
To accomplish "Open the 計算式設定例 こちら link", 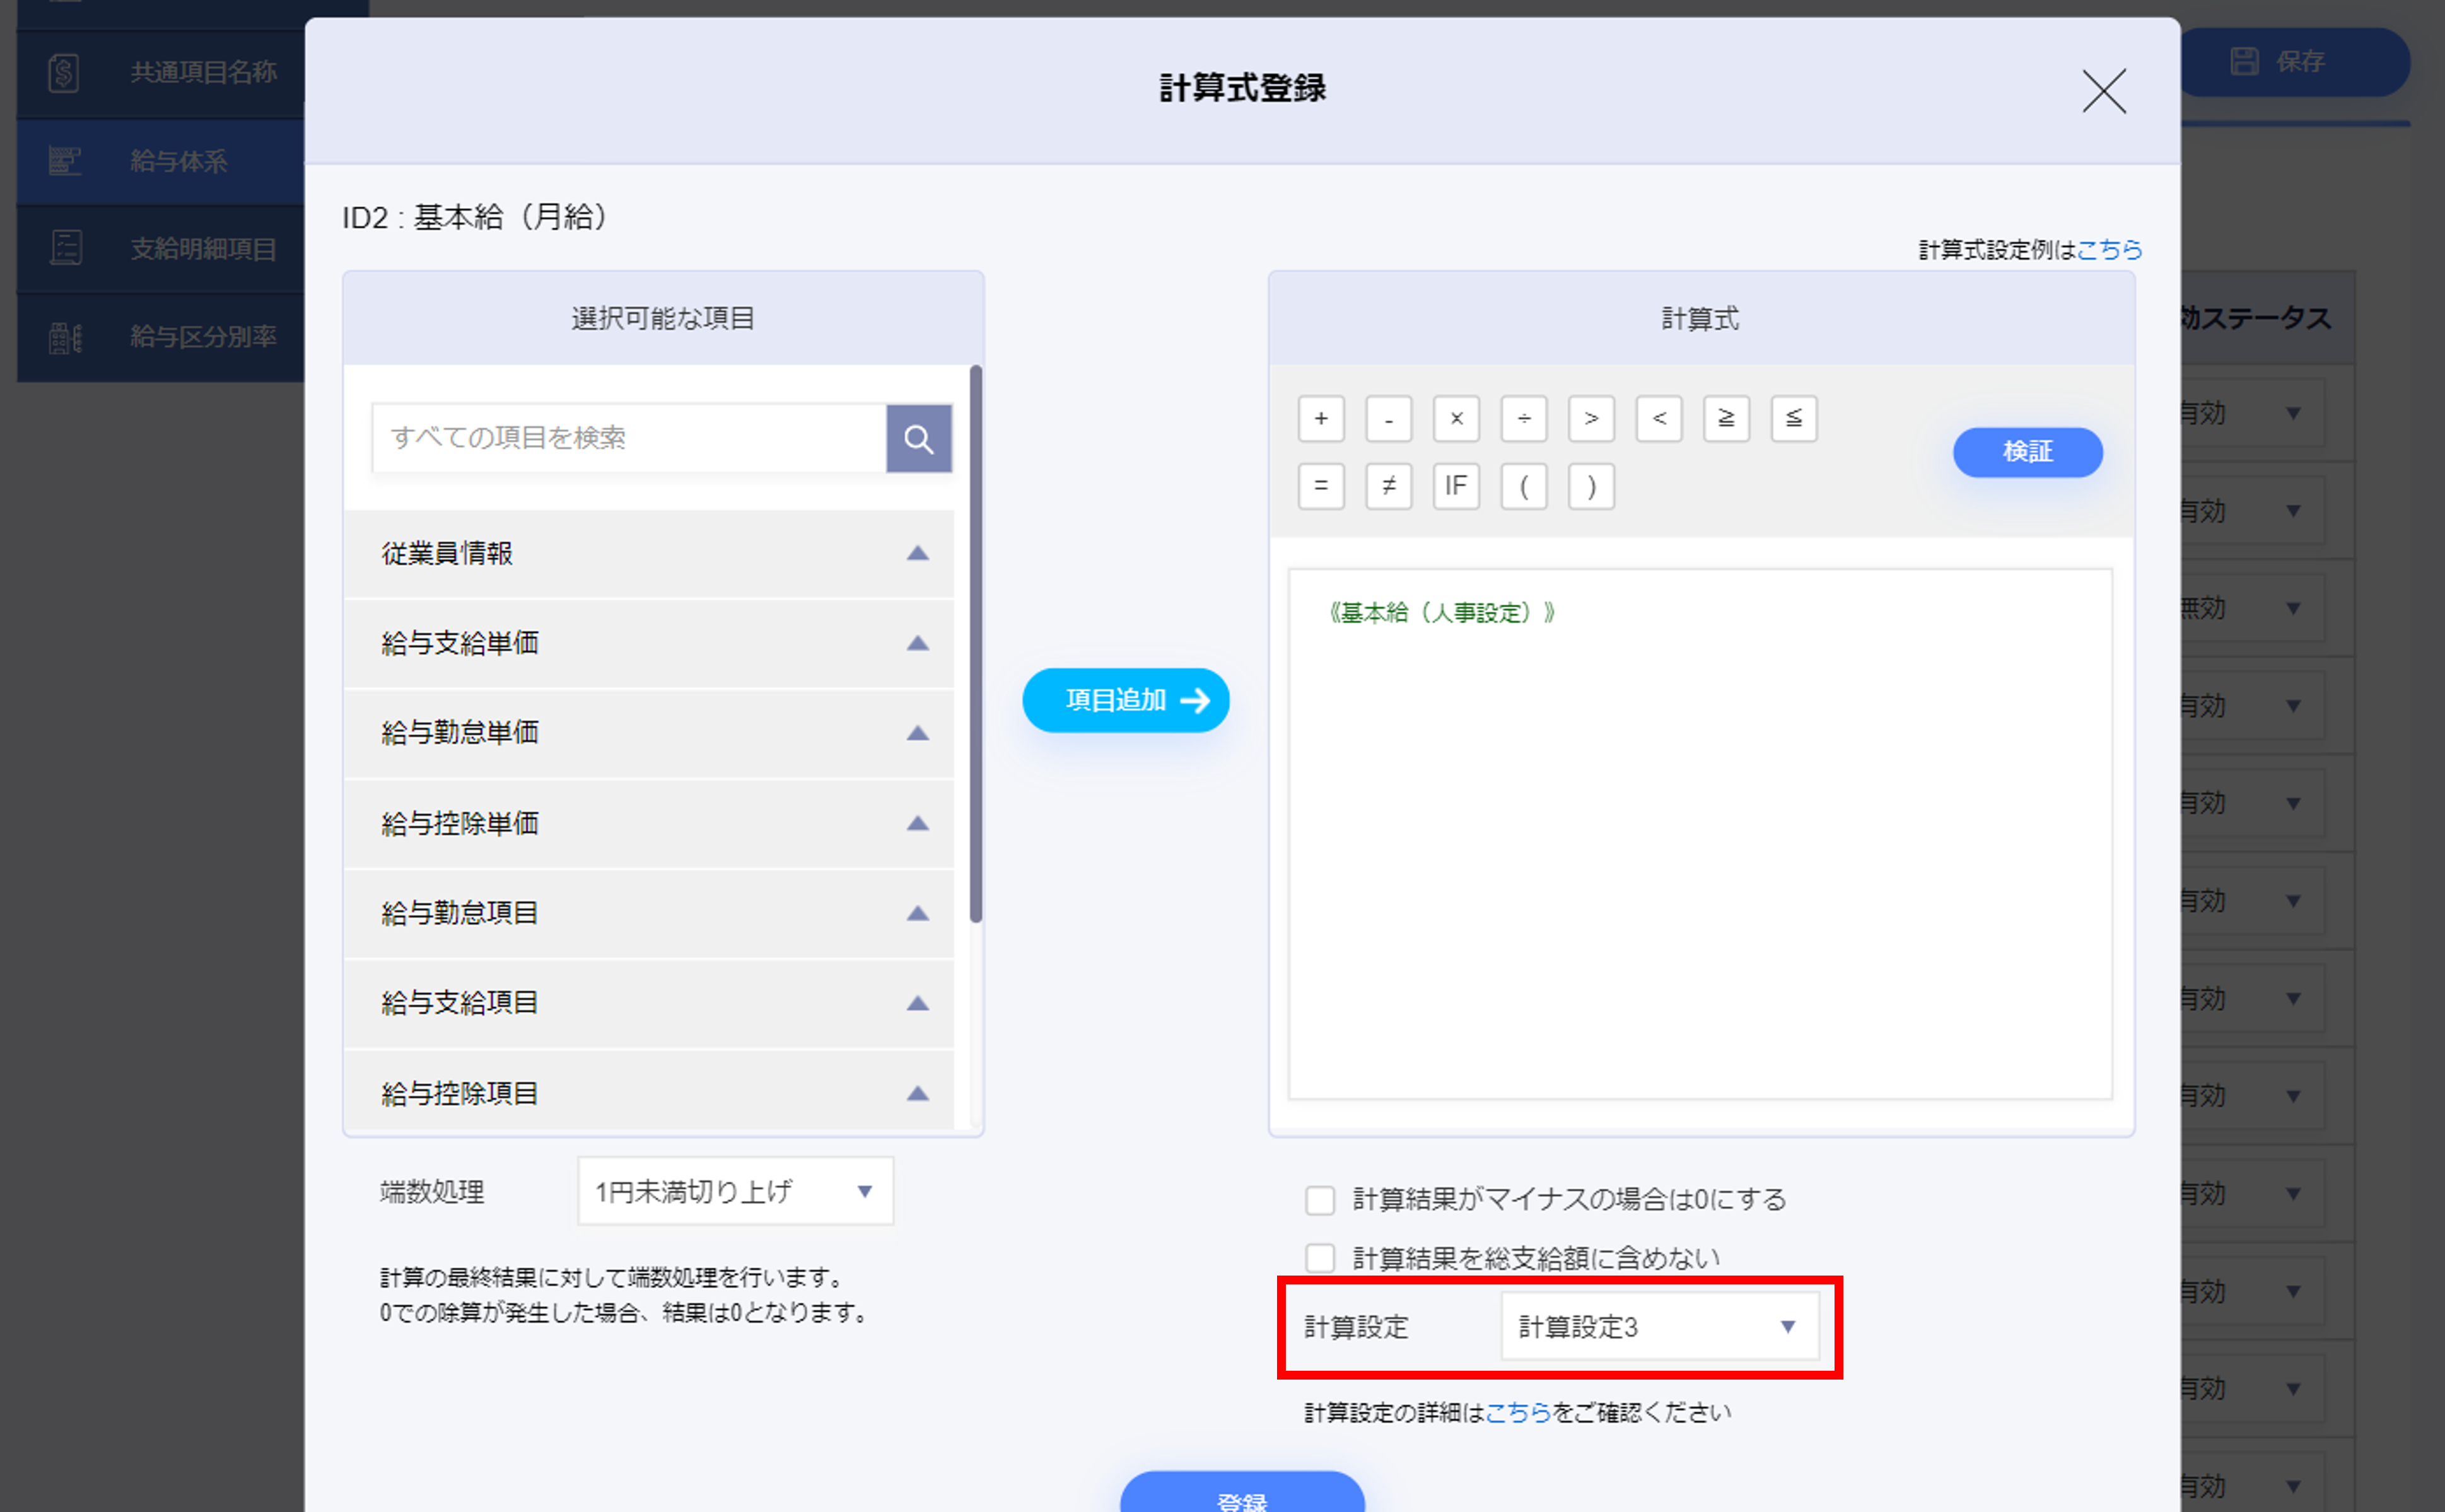I will [x=2109, y=249].
